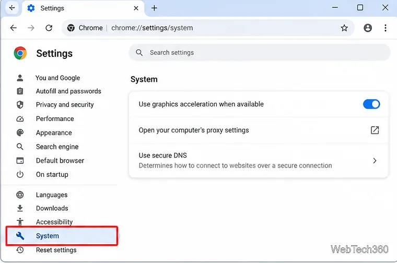This screenshot has width=397, height=263.
Task: Close the Chrome window
Action: pyautogui.click(x=385, y=8)
